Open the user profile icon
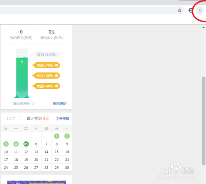Viewport: 206px width, 184px height. [x=191, y=10]
